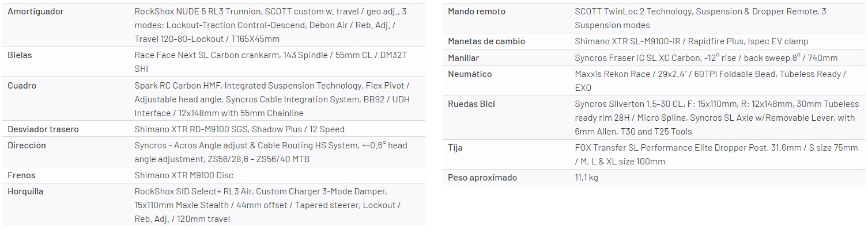Click the Tija row label
Image resolution: width=868 pixels, height=230 pixels.
click(455, 148)
